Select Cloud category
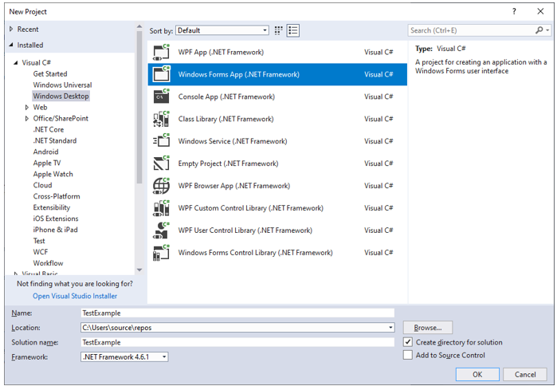The image size is (557, 390). 42,185
